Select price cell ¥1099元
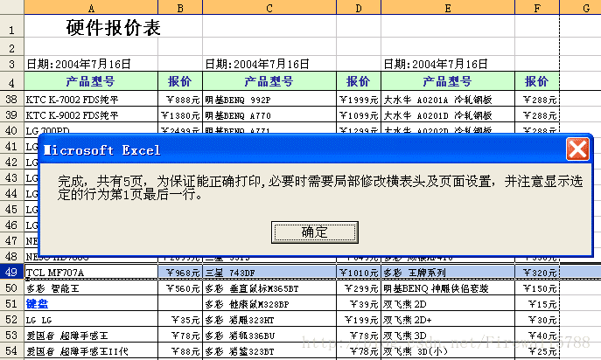 [x=359, y=114]
